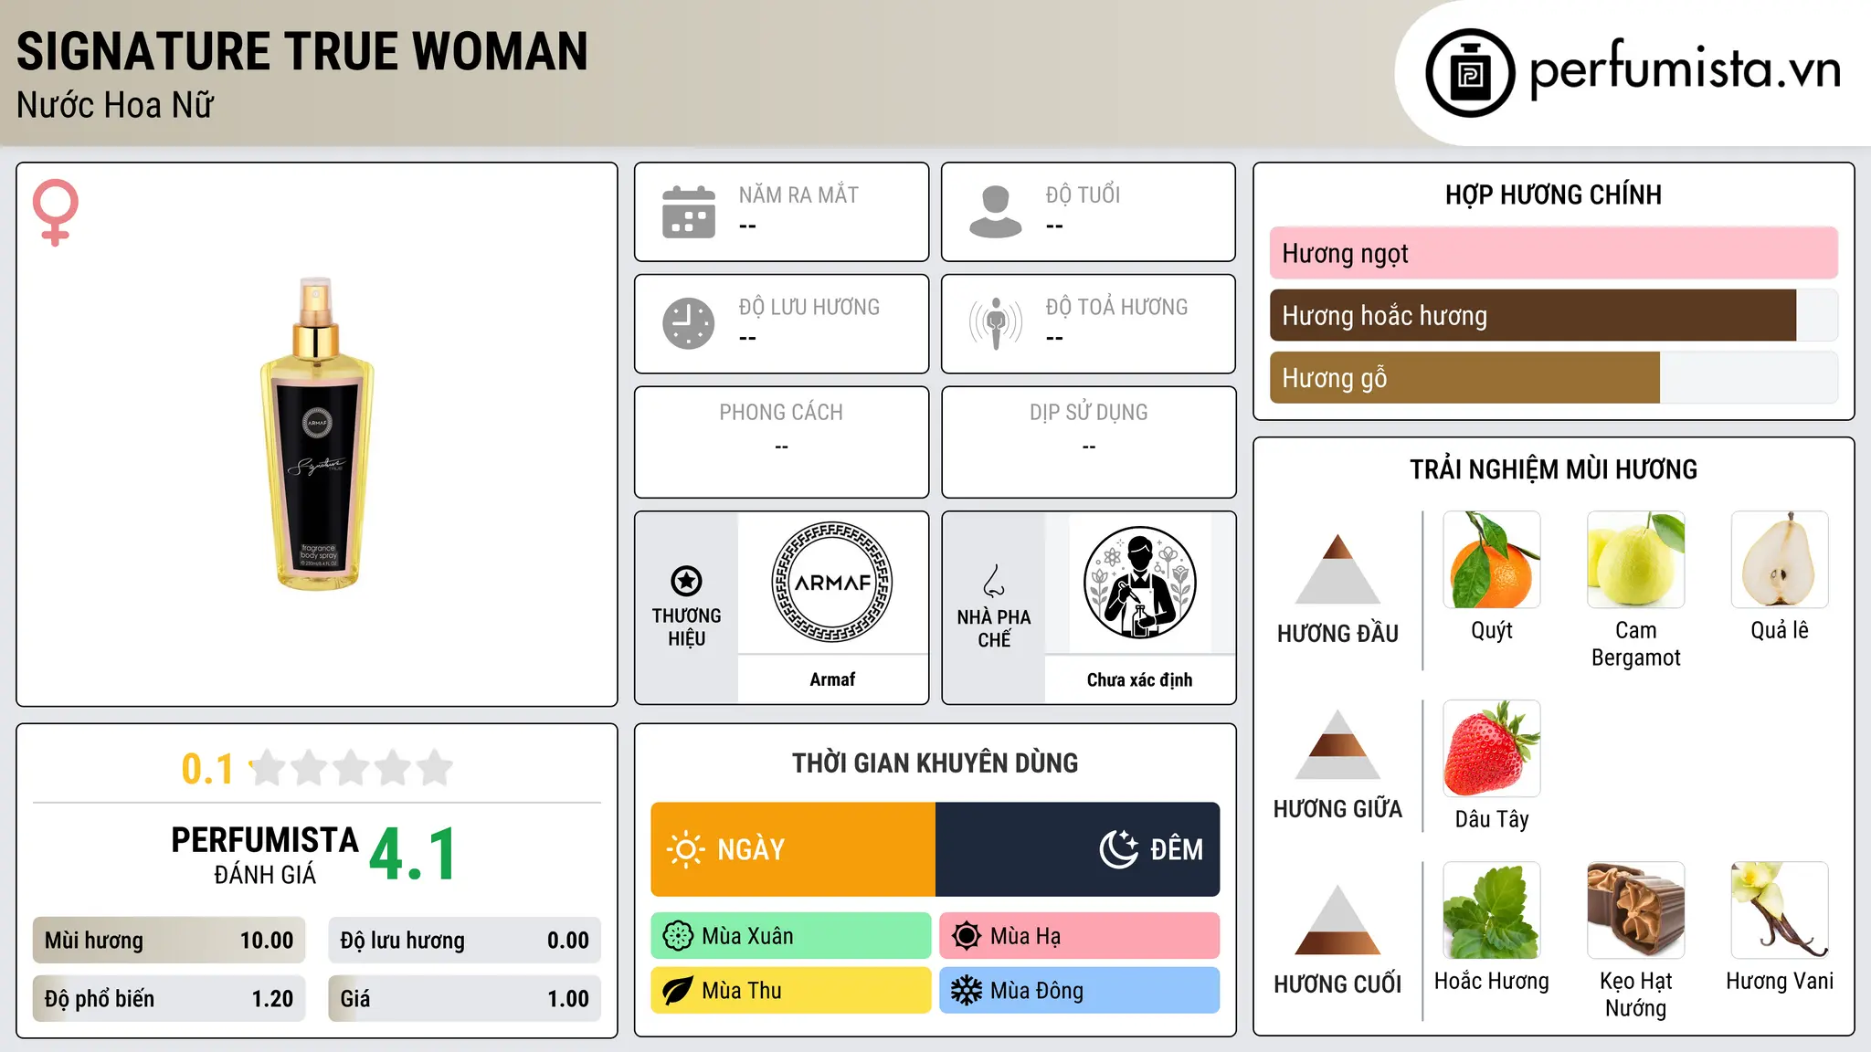Viewport: 1871px width, 1052px height.
Task: Click the person icon beside Độ Tuổi
Action: click(x=995, y=212)
